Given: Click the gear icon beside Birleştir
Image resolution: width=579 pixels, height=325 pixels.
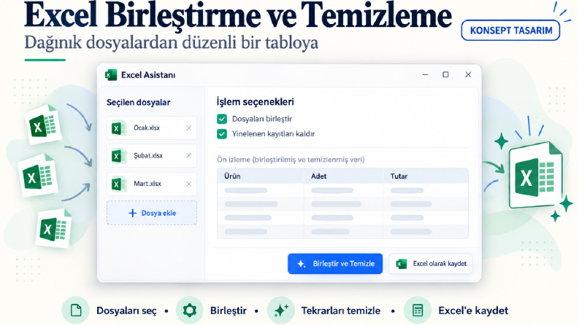Looking at the screenshot, I should click(189, 310).
